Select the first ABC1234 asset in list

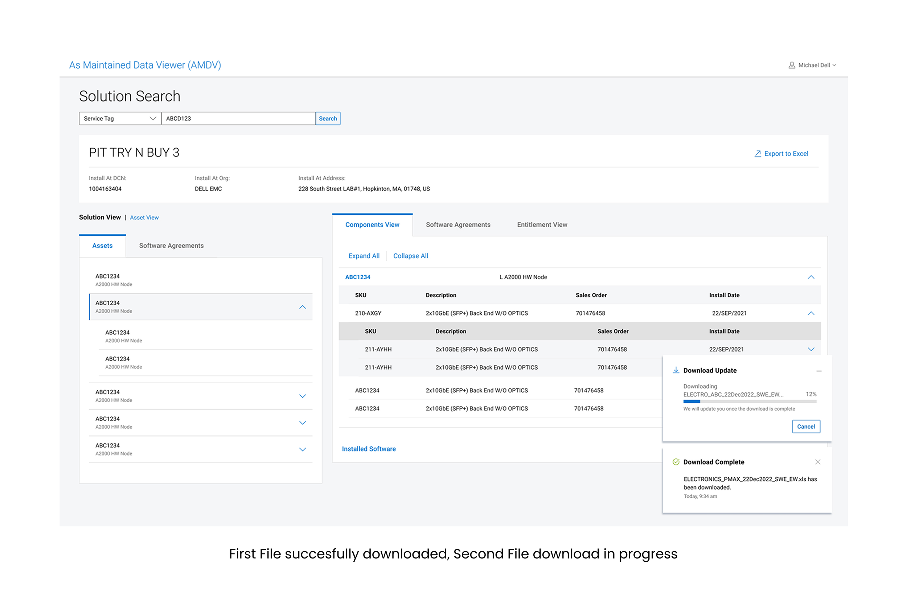coord(201,280)
